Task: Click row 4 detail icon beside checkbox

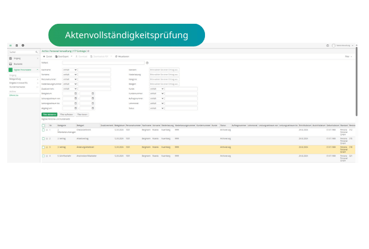Action: (x=47, y=156)
